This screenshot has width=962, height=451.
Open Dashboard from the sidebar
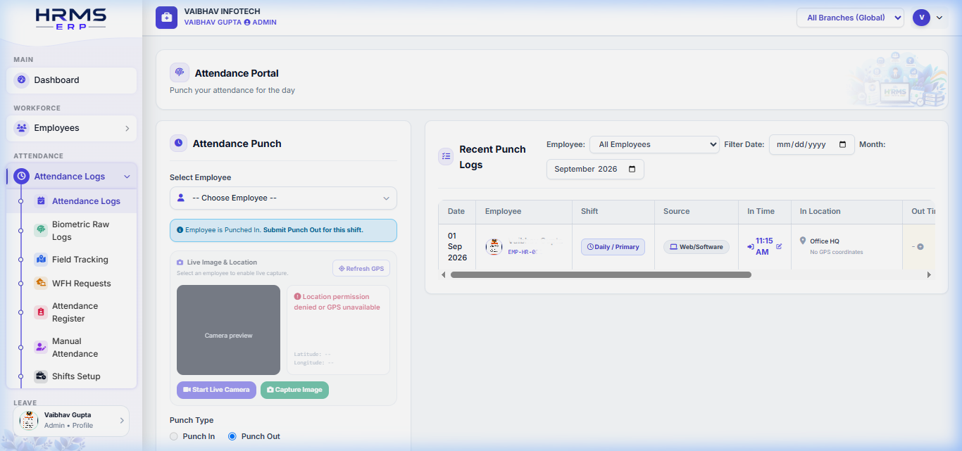[x=71, y=80]
